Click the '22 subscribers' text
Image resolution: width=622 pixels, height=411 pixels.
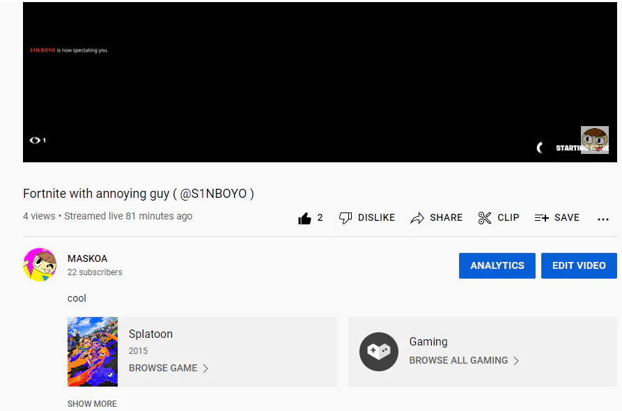(x=95, y=272)
